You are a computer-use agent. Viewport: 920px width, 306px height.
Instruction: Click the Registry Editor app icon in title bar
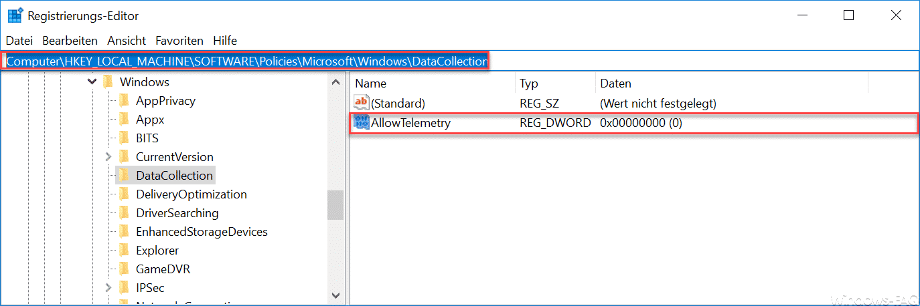pyautogui.click(x=15, y=15)
